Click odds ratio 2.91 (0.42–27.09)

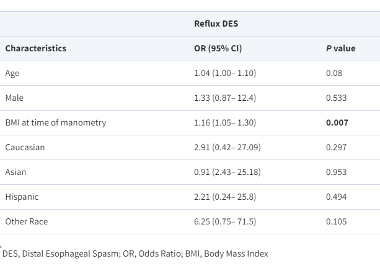tap(227, 147)
